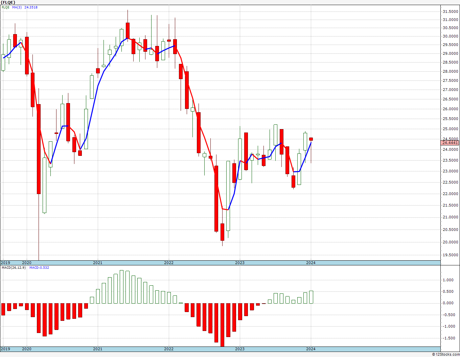This screenshot has width=460, height=357.
Task: Click the 2023 year label on the price chart axis
Action: (240, 263)
